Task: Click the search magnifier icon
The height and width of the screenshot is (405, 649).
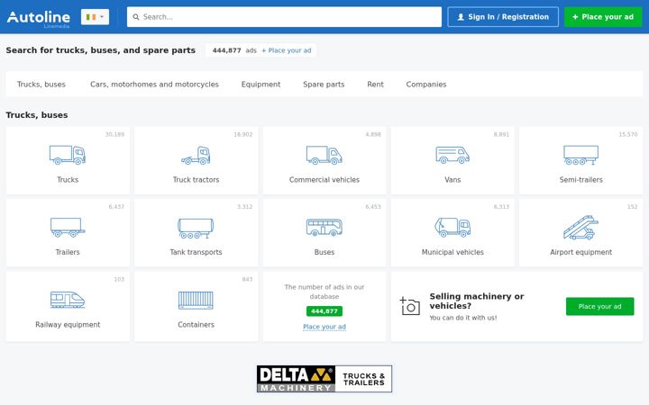Action: pos(136,17)
